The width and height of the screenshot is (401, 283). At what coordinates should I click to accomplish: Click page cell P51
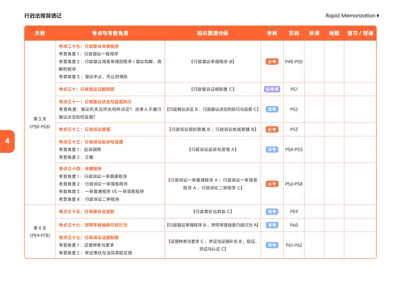click(294, 89)
